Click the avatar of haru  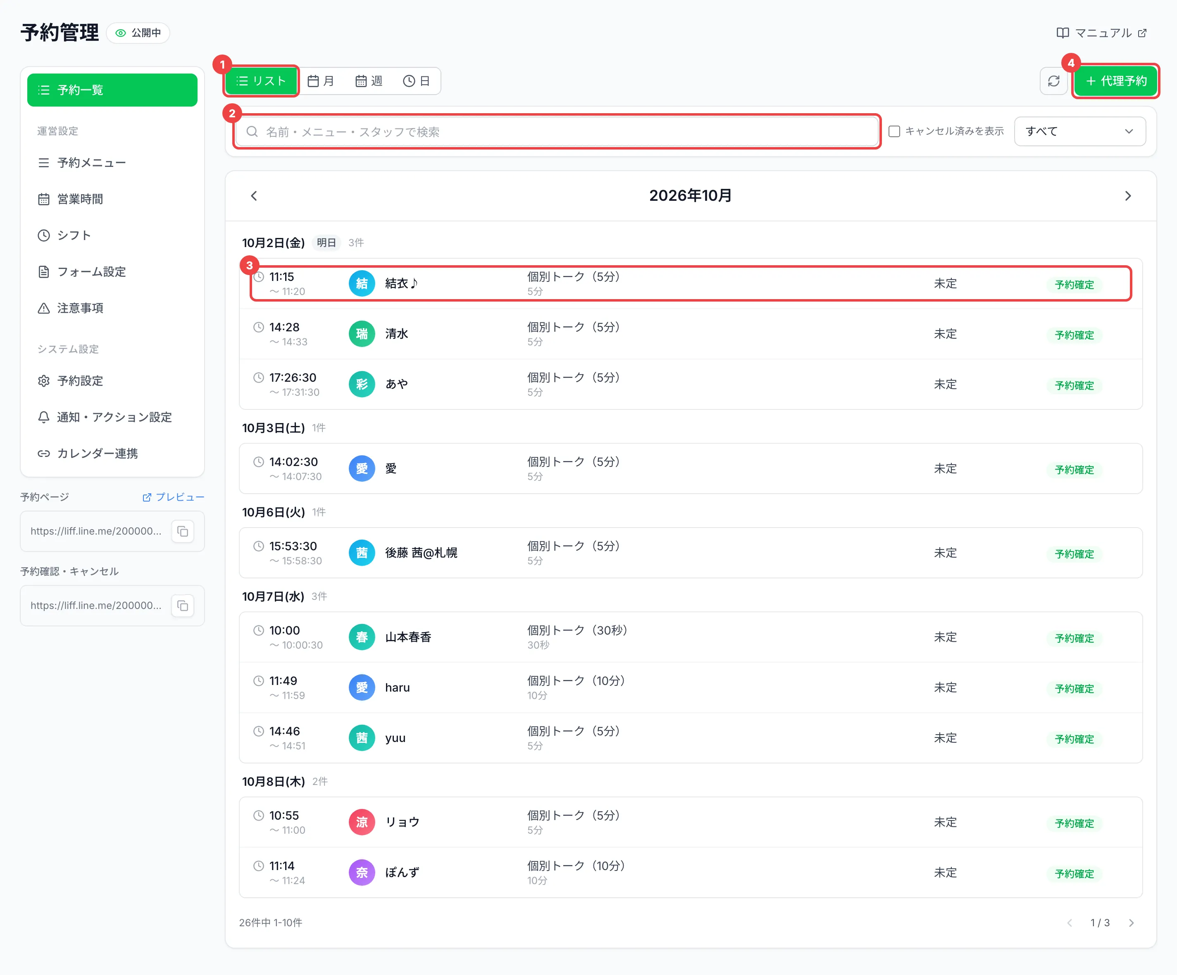tap(362, 687)
